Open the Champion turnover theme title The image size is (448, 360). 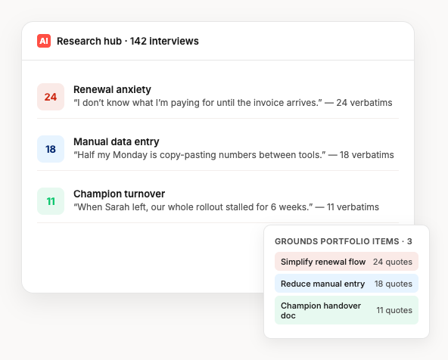click(x=119, y=194)
